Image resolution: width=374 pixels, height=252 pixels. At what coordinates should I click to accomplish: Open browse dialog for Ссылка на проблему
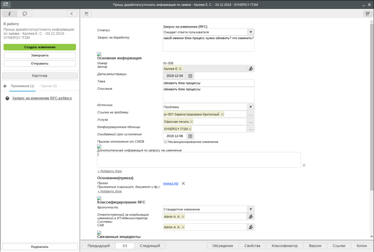coord(251,114)
